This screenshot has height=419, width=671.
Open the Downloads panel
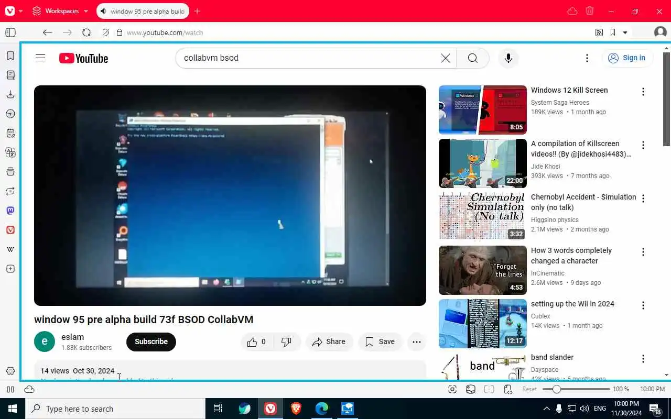tap(10, 94)
